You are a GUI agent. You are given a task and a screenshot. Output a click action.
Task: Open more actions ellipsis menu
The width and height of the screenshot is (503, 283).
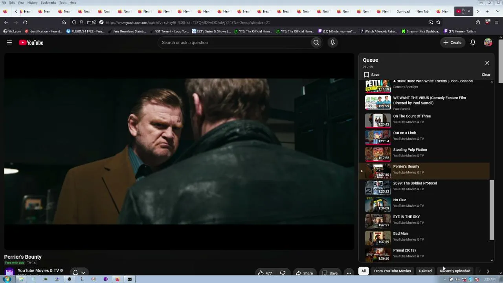[349, 273]
